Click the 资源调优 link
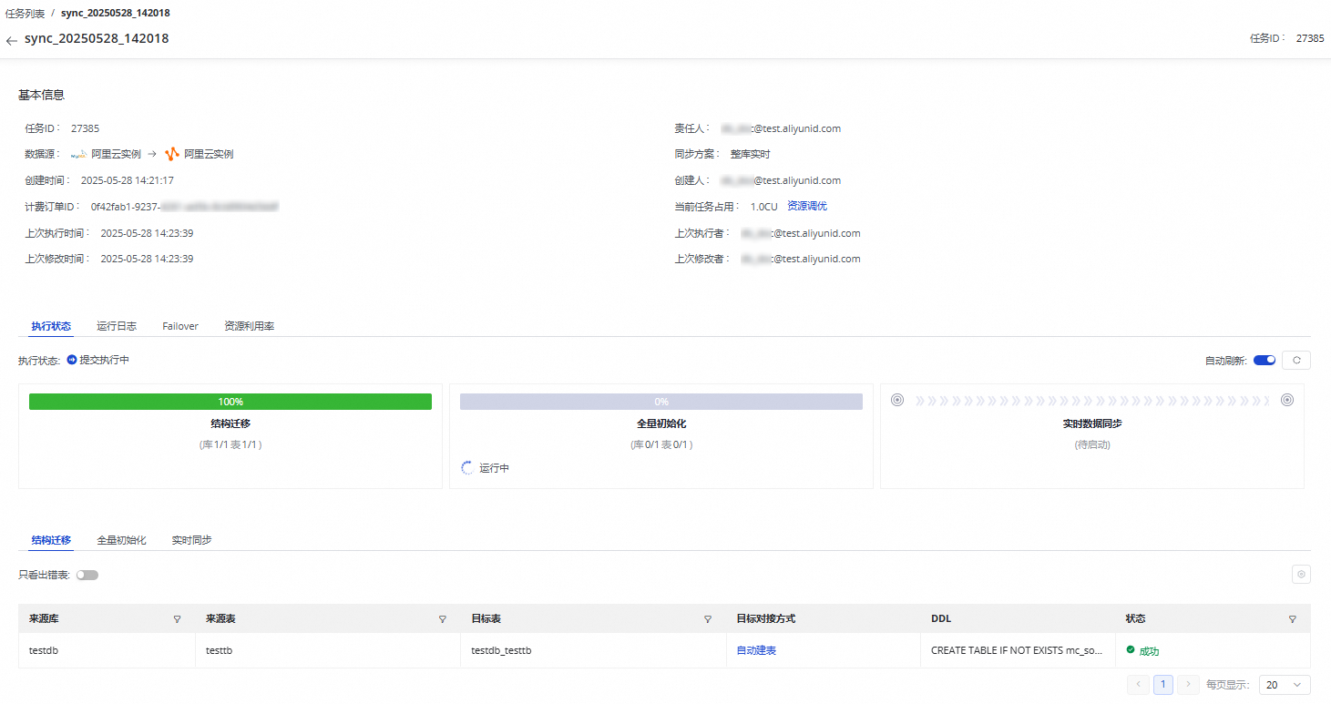Viewport: 1331px width, 704px height. click(x=807, y=206)
